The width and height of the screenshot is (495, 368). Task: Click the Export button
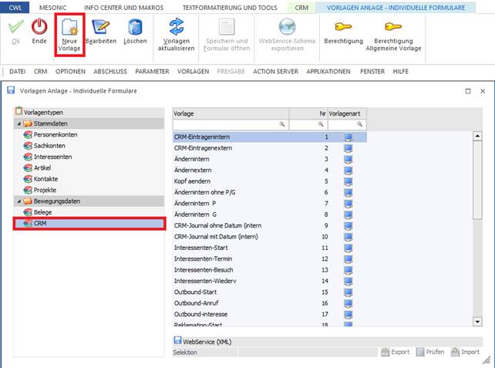click(x=395, y=352)
